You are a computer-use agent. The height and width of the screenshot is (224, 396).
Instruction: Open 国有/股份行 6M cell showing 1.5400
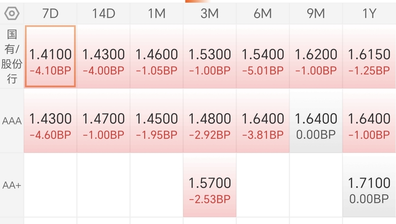pos(263,56)
